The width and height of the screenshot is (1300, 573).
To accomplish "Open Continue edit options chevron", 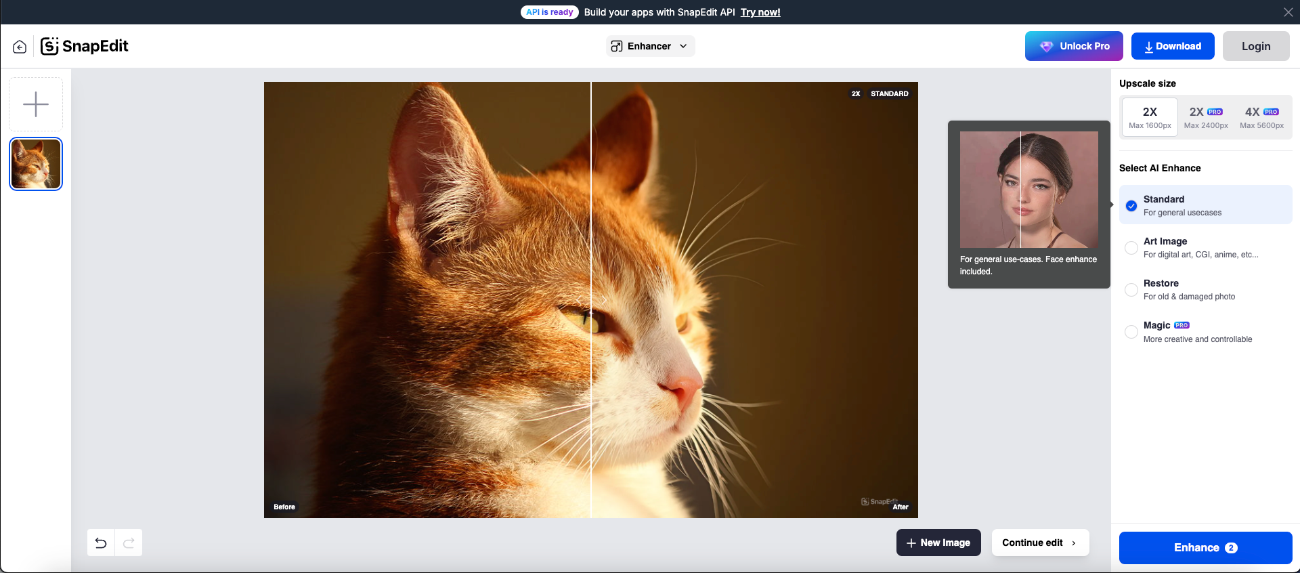I will [x=1074, y=543].
